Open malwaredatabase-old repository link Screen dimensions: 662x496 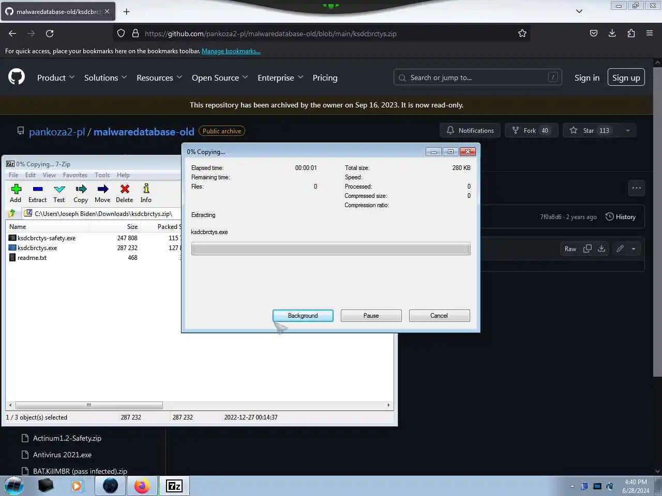coord(144,132)
